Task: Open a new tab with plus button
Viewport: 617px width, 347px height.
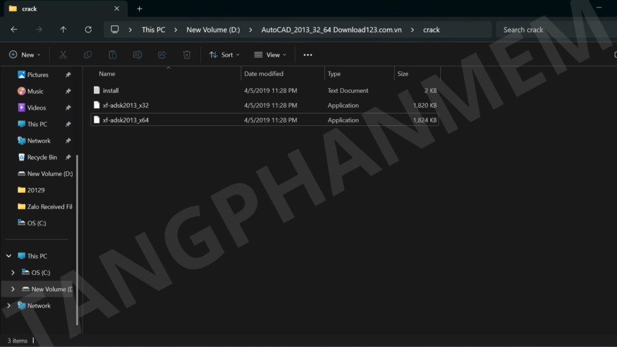Action: point(140,8)
